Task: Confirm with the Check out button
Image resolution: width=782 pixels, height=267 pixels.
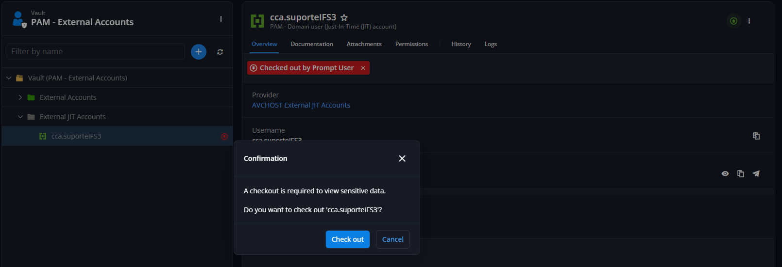Action: tap(348, 239)
